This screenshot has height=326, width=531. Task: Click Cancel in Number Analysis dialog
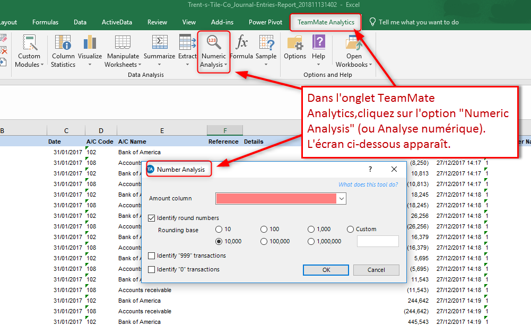pos(376,270)
